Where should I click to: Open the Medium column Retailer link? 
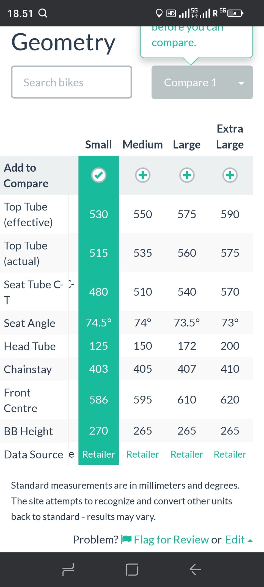[142, 454]
